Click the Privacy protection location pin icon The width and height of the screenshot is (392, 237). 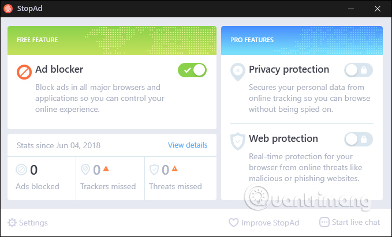pos(237,72)
